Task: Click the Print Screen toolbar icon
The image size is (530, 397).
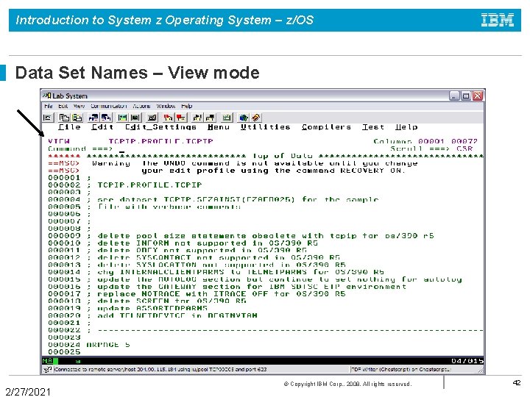Action: [x=48, y=118]
